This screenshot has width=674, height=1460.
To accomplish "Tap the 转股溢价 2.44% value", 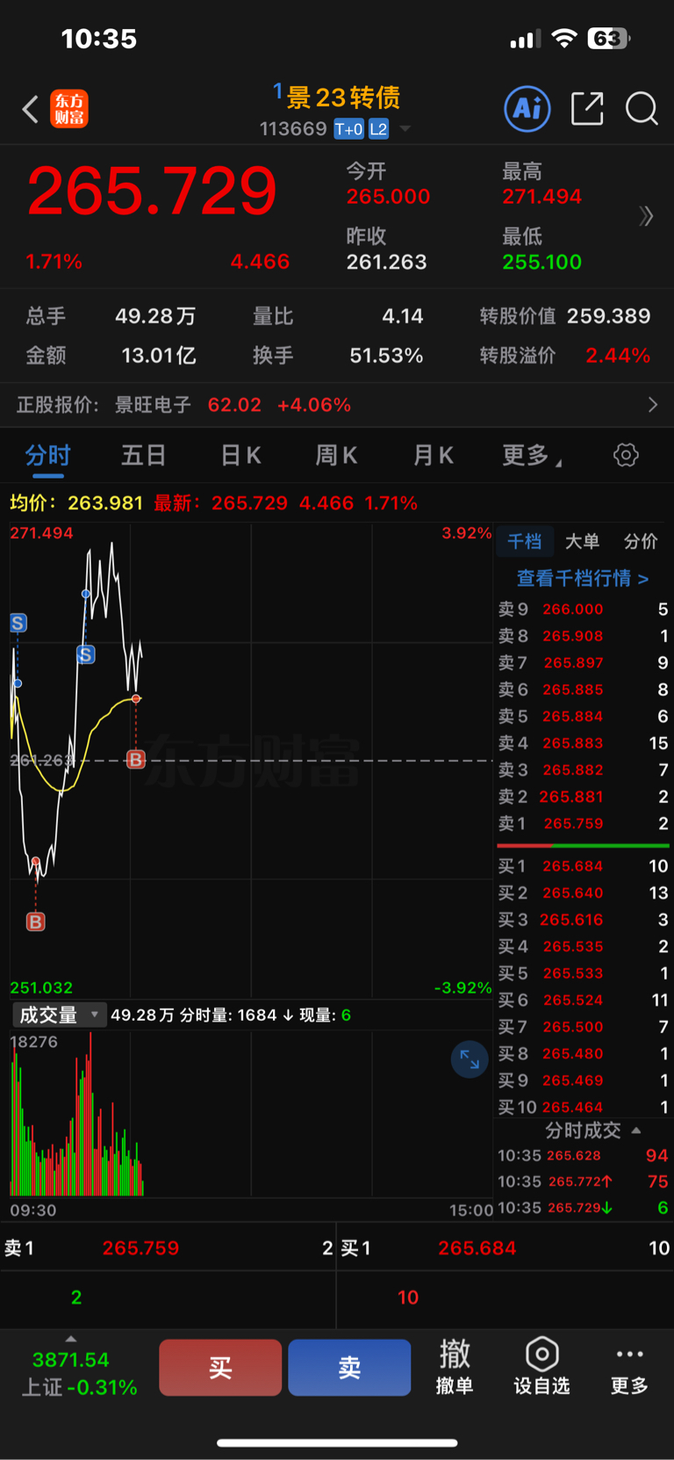I will (x=618, y=356).
